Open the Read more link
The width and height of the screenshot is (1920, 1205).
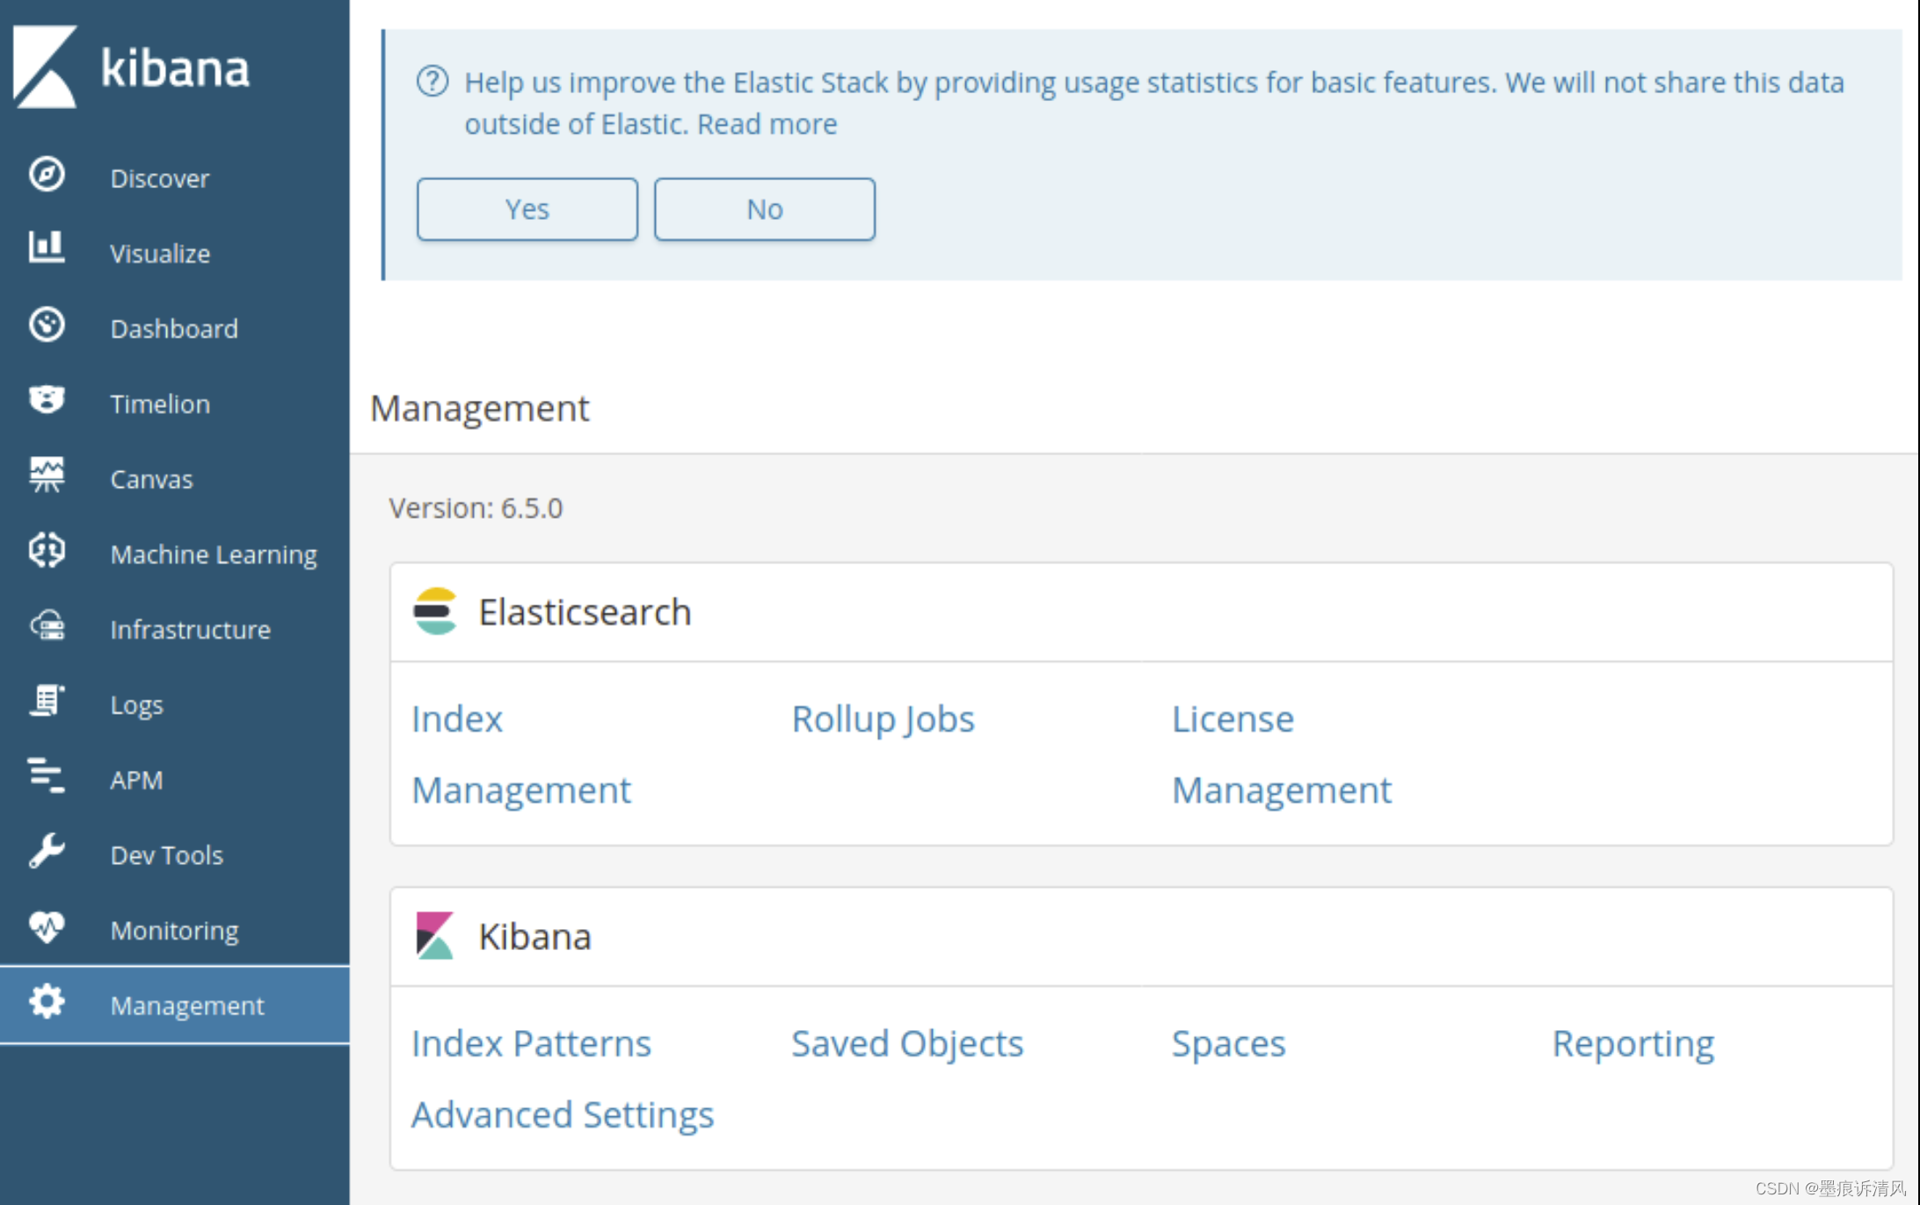pyautogui.click(x=767, y=124)
